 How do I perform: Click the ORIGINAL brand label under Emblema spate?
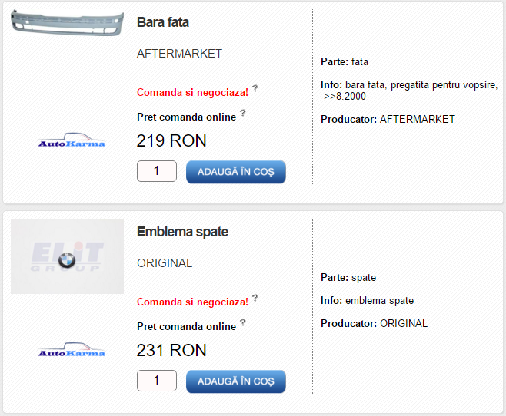[x=165, y=263]
